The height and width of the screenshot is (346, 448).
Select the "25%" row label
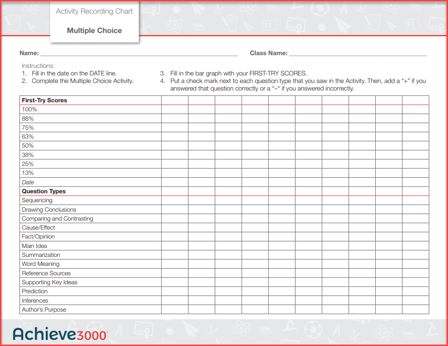[x=28, y=164]
